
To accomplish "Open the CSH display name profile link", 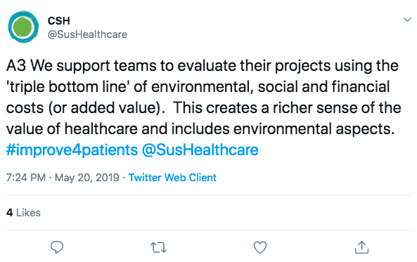I will click(59, 21).
